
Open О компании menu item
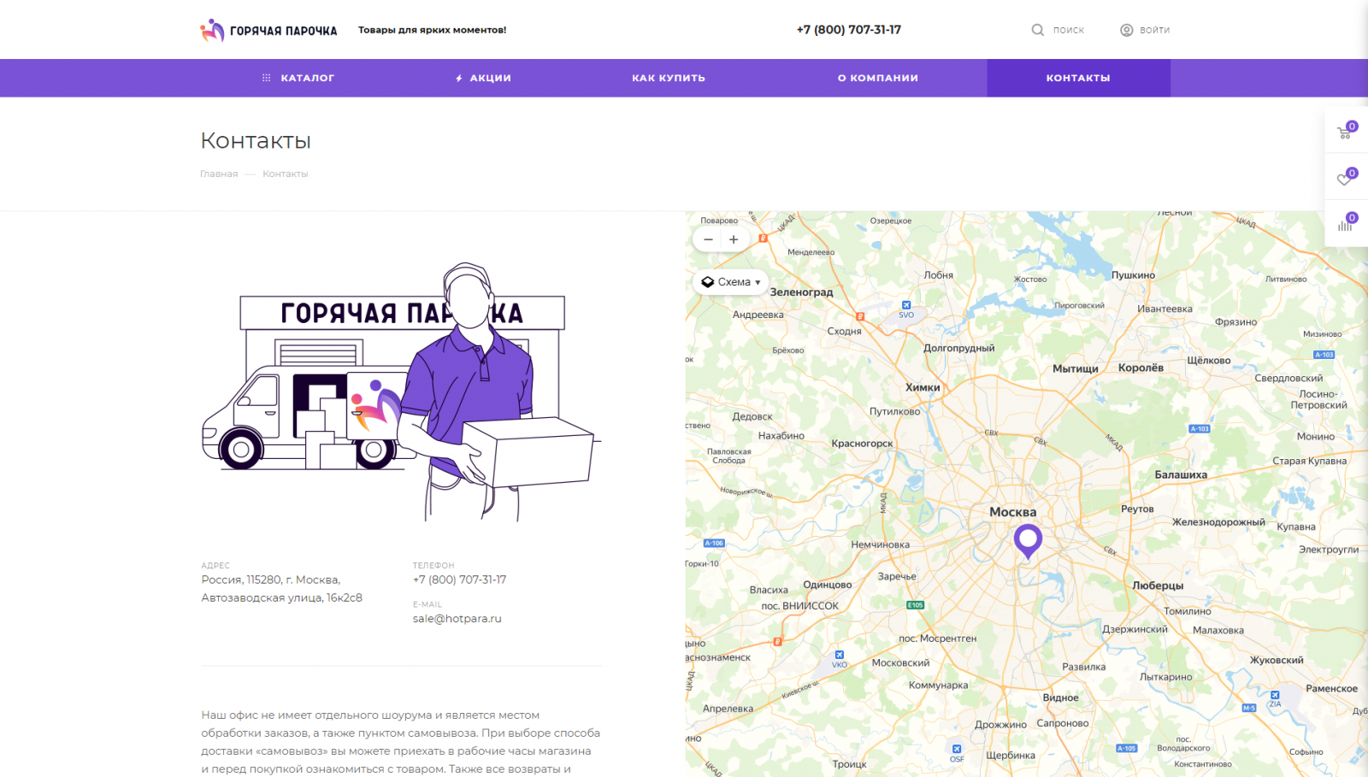[x=878, y=78]
